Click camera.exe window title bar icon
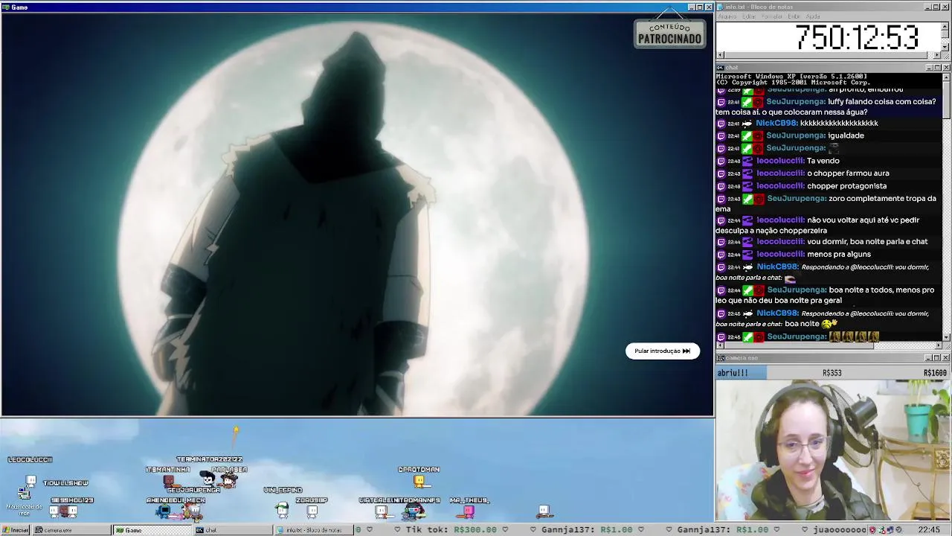The width and height of the screenshot is (952, 536). click(x=721, y=358)
